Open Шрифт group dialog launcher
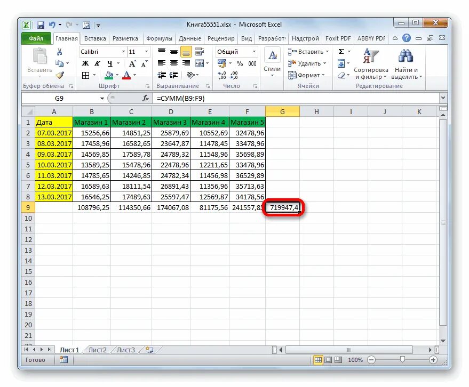Screen dimensions: 469x387 [147, 86]
